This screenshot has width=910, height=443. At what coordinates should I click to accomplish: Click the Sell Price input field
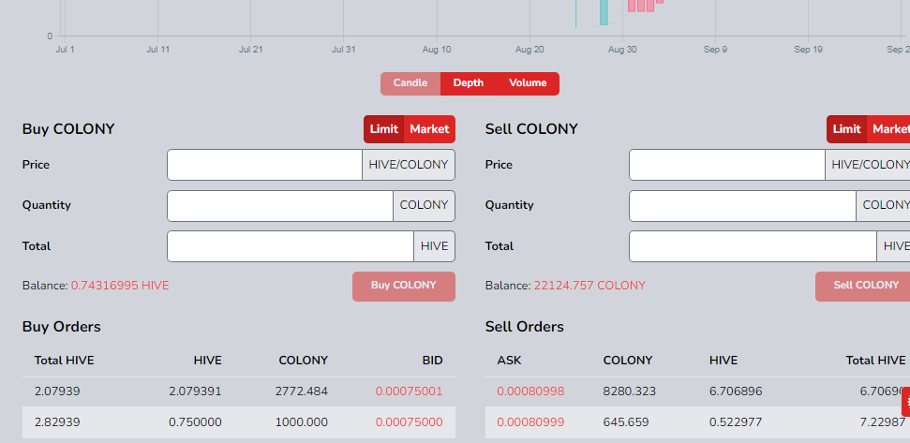pyautogui.click(x=726, y=165)
